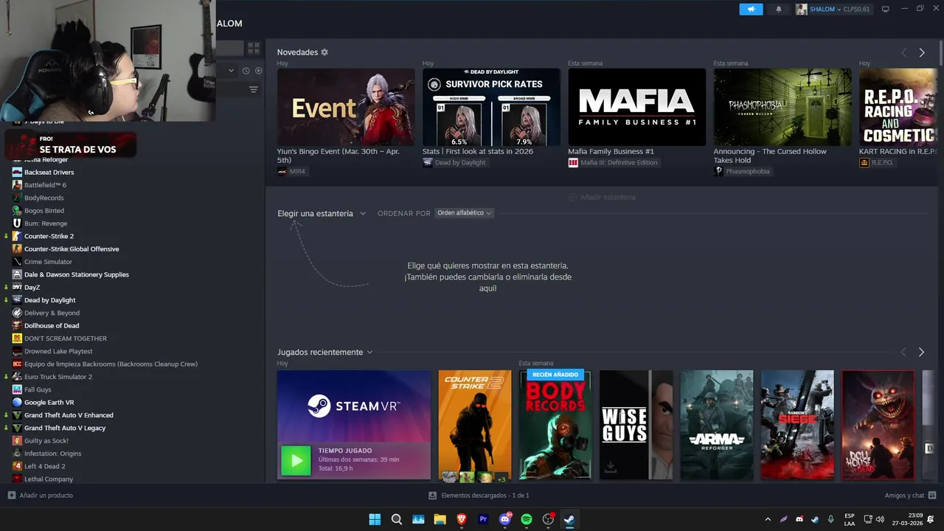Advance Jugados recientemente carousel right

coord(922,353)
